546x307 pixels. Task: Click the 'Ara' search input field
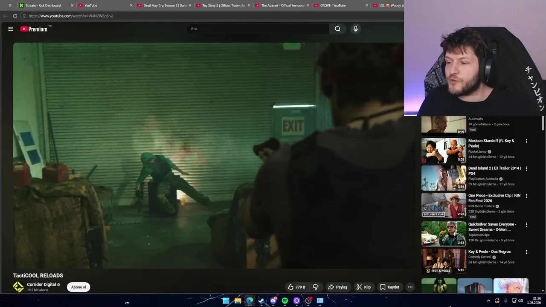(x=258, y=29)
